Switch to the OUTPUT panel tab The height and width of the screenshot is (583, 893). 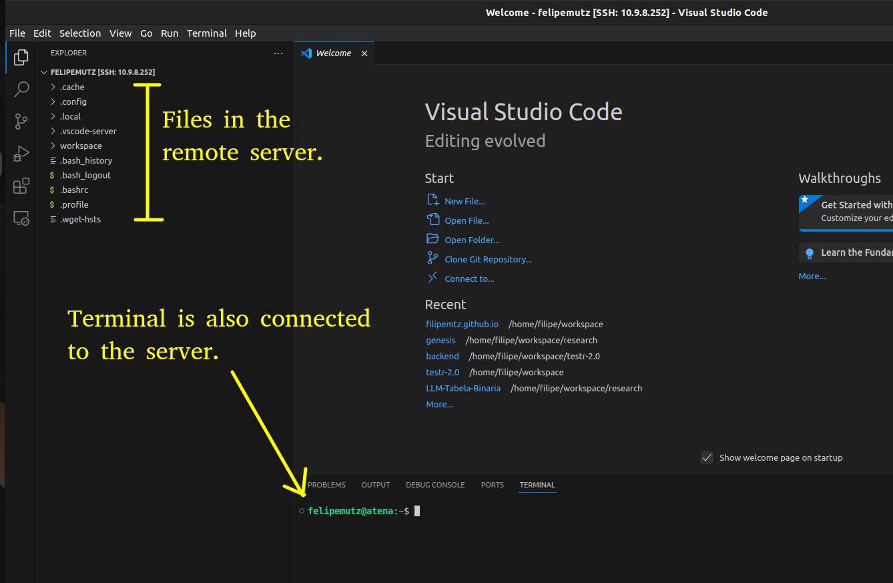point(376,485)
